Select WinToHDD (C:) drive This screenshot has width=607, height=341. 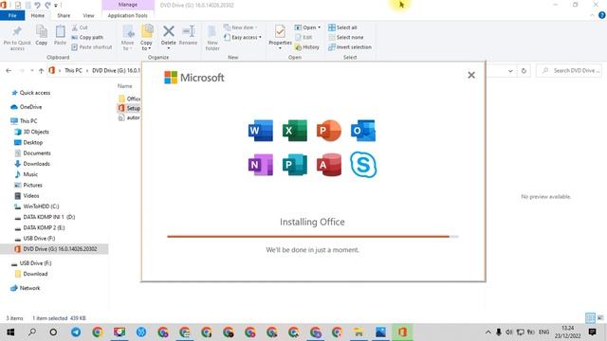(x=37, y=206)
